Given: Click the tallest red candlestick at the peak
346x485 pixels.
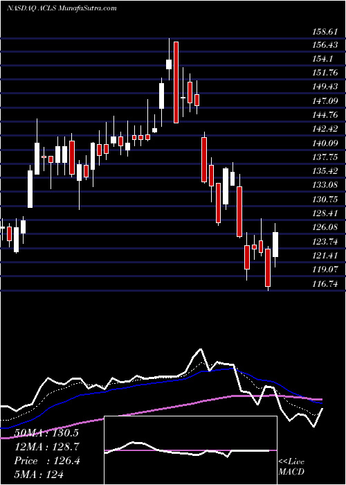Looking at the screenshot, I should [176, 82].
